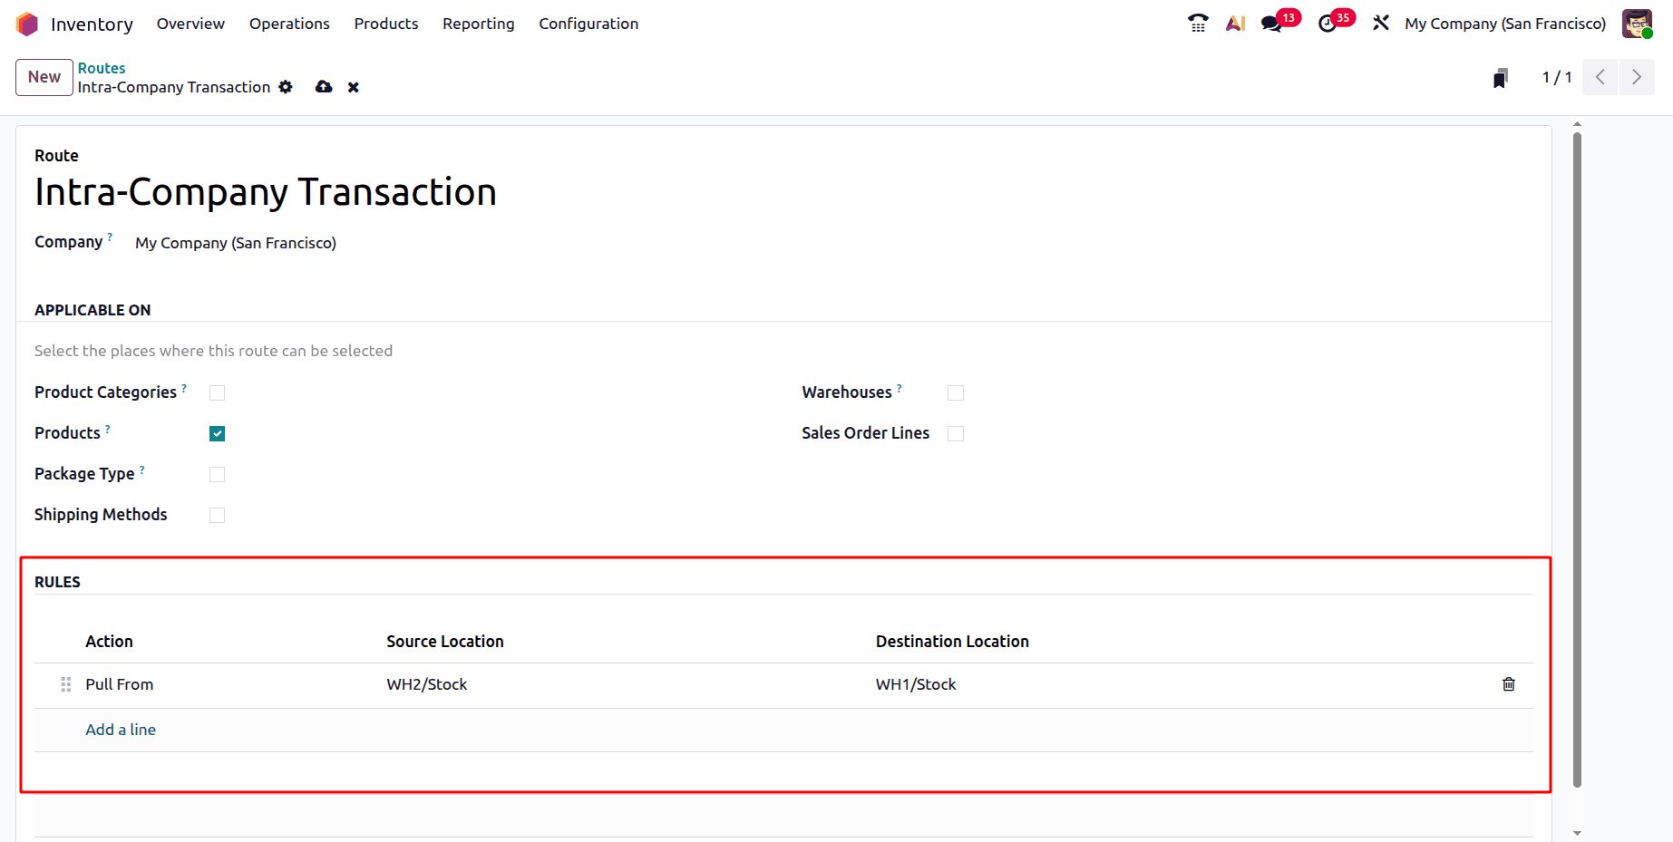Save record with cloud upload icon

tap(324, 87)
